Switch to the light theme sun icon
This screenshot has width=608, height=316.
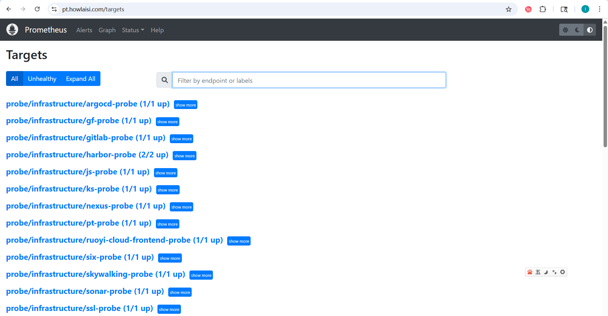pos(565,30)
